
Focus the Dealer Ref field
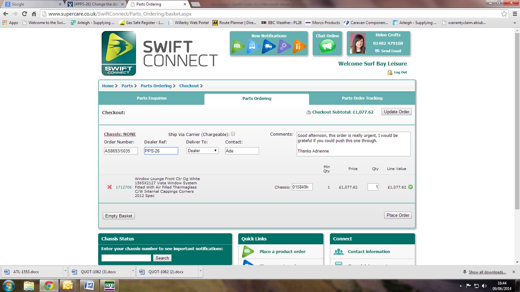point(161,151)
